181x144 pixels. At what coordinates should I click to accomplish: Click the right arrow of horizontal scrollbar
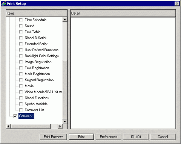point(60,126)
